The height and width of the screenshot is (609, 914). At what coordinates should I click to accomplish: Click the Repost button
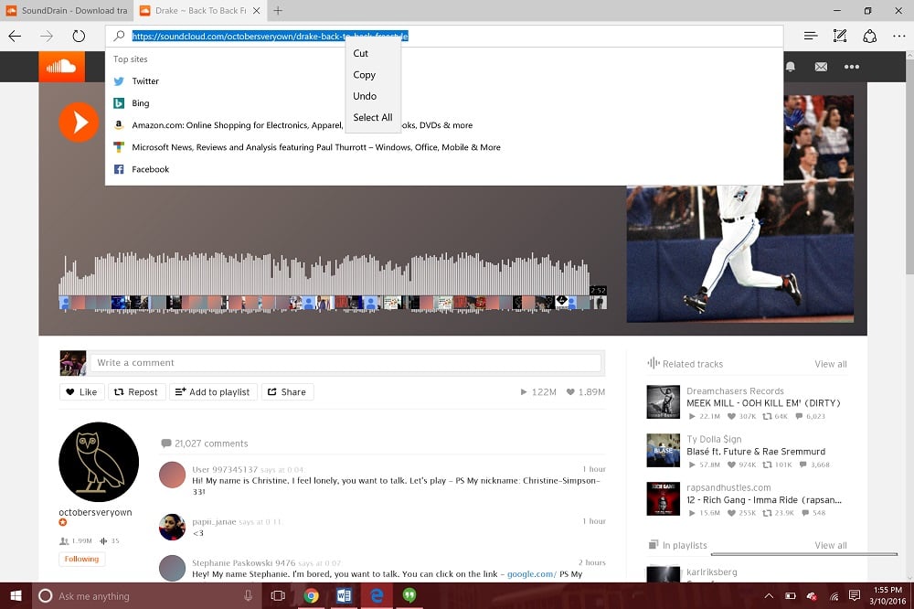click(136, 392)
